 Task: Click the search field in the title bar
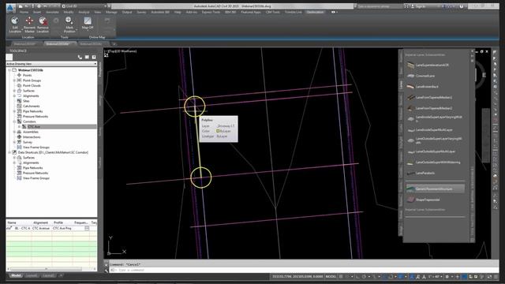(380, 6)
